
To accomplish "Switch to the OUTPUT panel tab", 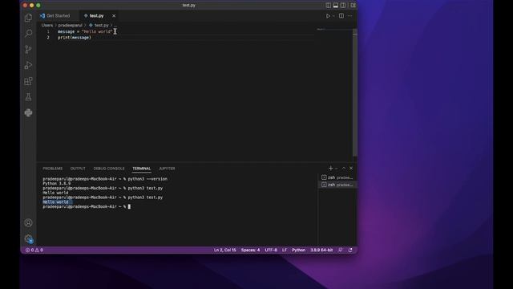I will coord(78,169).
